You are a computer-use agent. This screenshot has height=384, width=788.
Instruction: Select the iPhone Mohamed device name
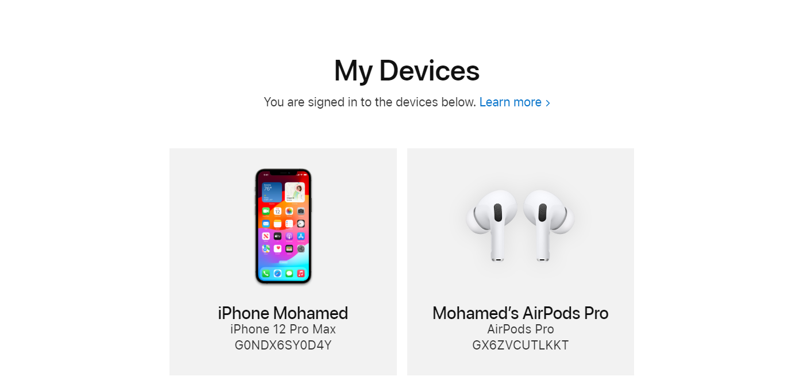click(x=283, y=313)
